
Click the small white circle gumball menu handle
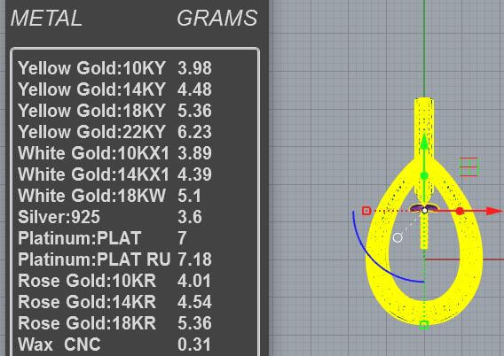pos(398,237)
